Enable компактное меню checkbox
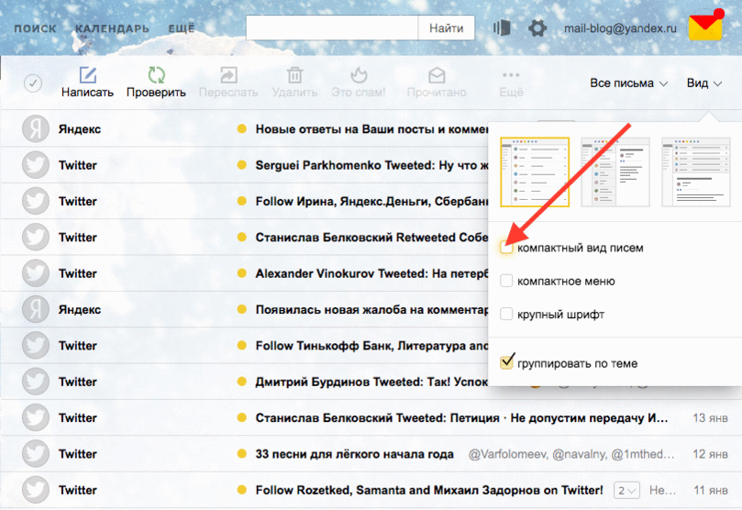The width and height of the screenshot is (742, 510). coord(506,281)
